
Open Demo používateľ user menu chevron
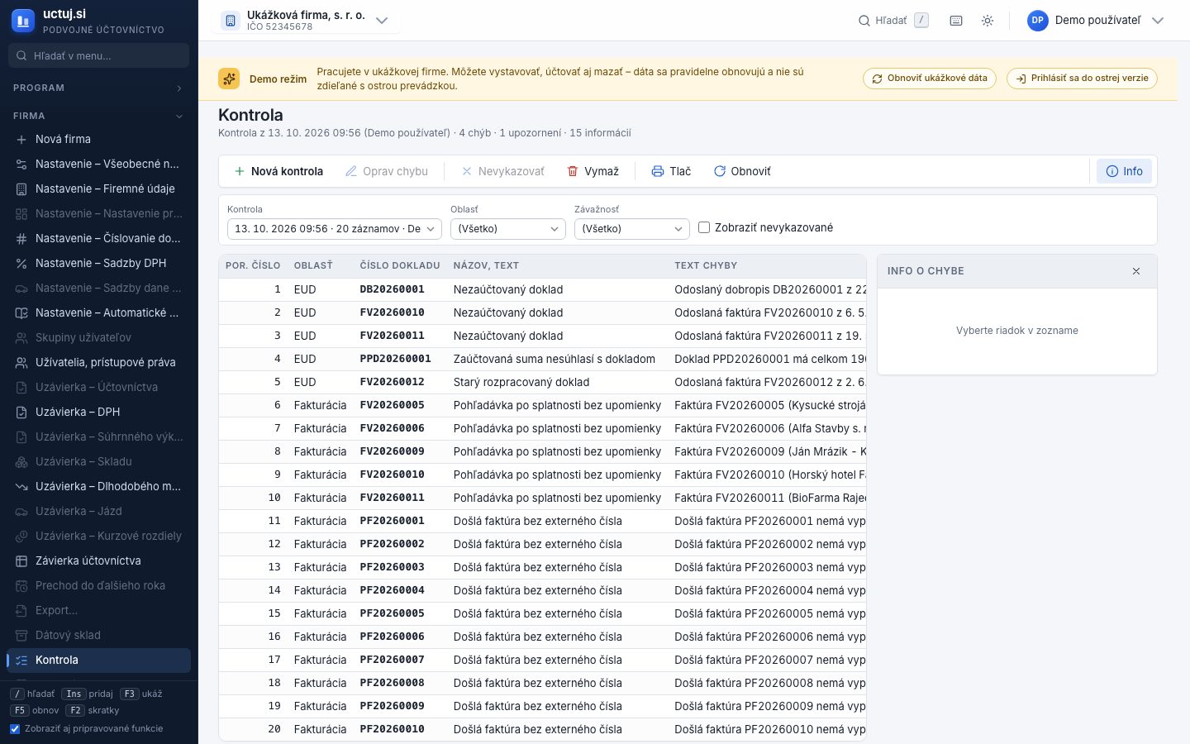pos(1158,21)
